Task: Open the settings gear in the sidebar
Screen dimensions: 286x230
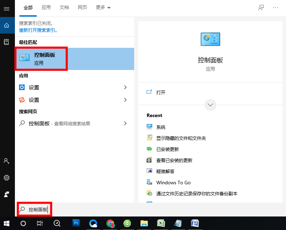Action: (7, 178)
